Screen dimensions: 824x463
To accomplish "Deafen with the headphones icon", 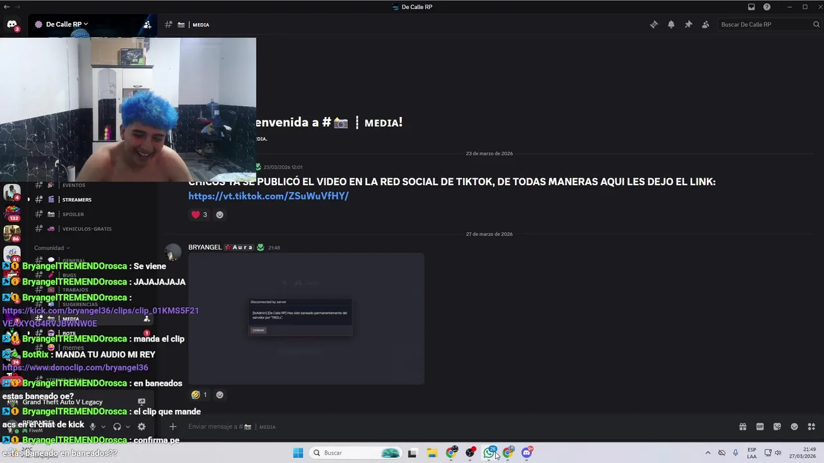I will (117, 426).
